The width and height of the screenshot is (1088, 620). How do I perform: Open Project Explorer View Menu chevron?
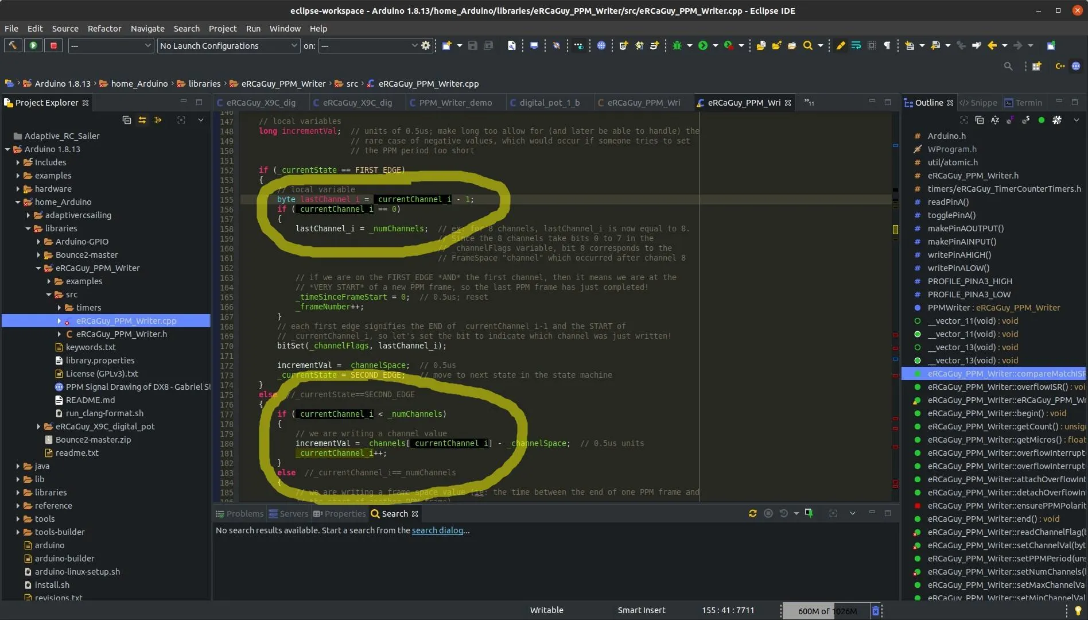pos(201,120)
